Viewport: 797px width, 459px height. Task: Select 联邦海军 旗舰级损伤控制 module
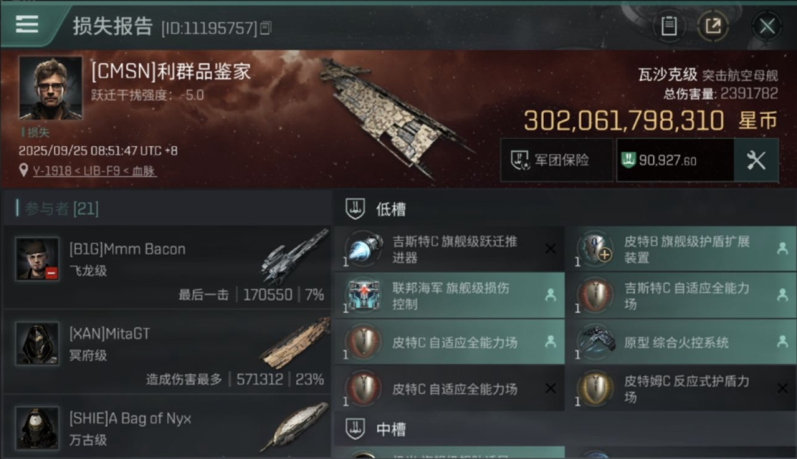click(x=449, y=296)
